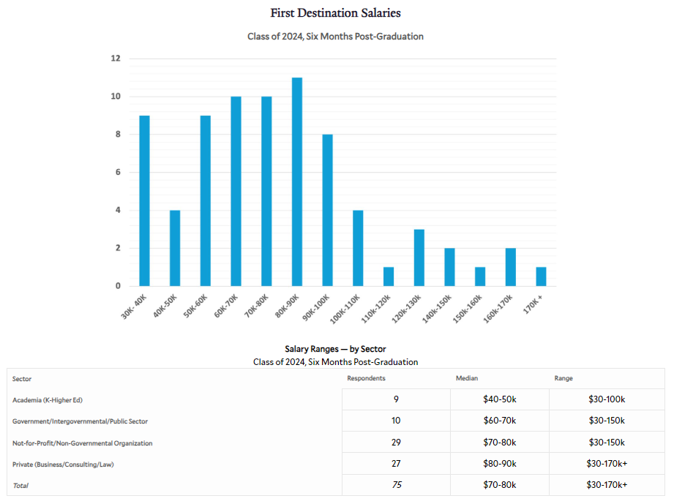Click the 80K-90K salary bar

297,182
